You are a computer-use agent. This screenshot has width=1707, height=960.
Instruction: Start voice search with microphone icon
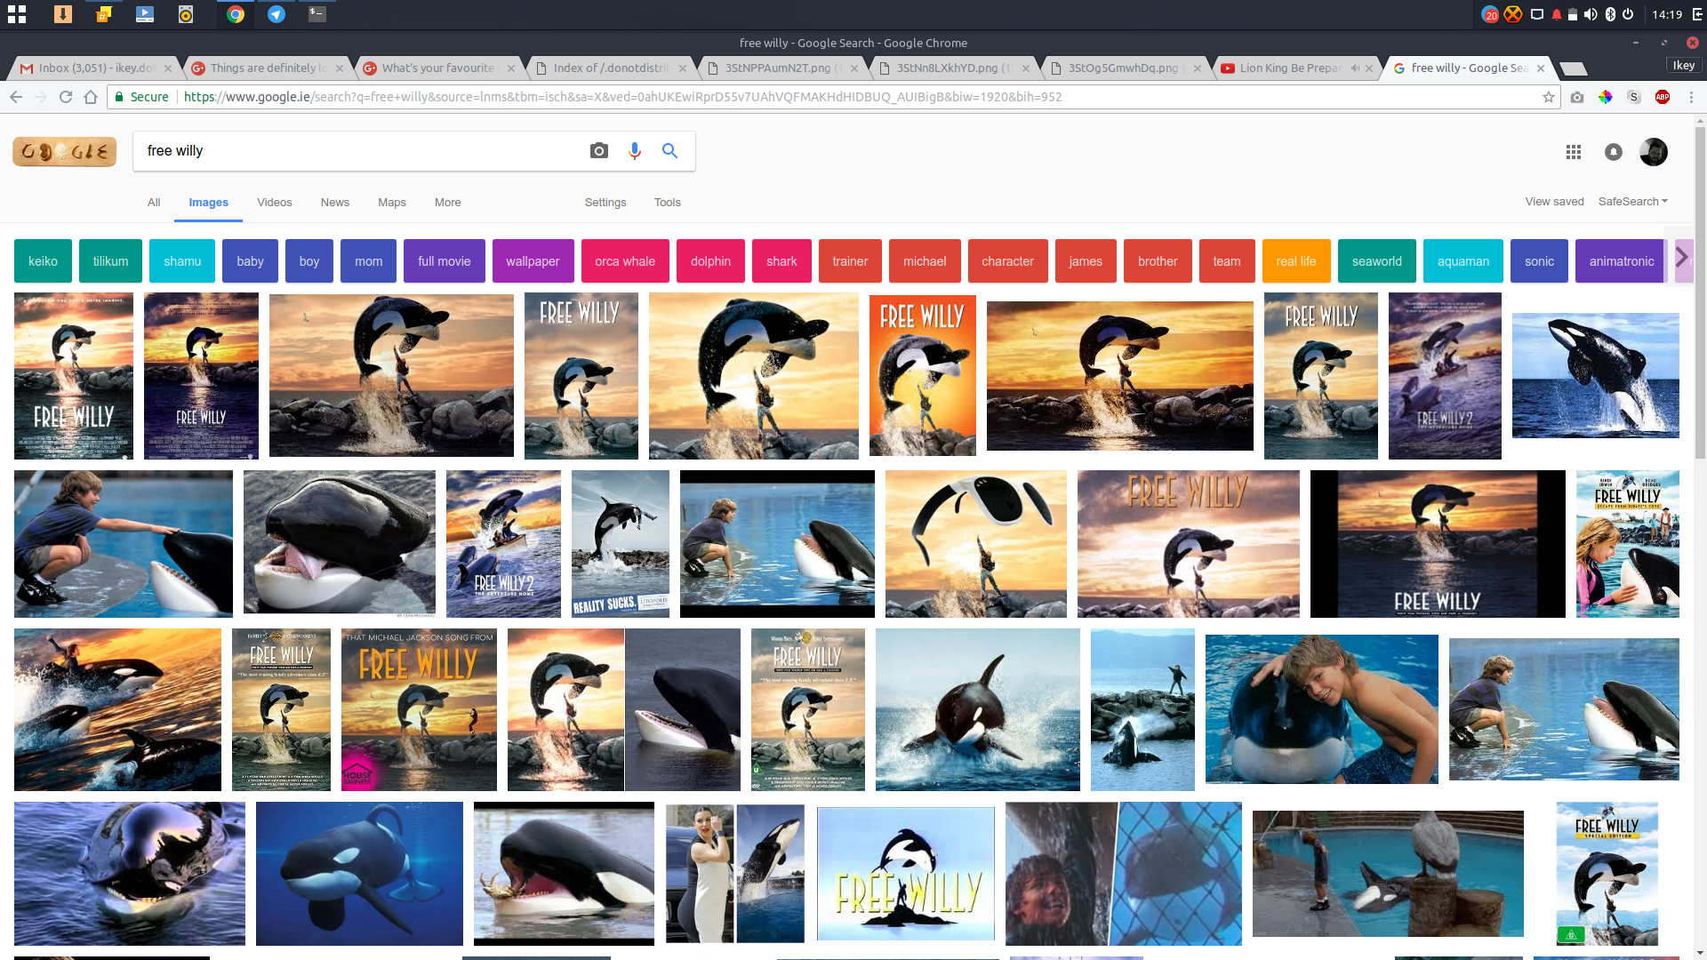pyautogui.click(x=635, y=151)
